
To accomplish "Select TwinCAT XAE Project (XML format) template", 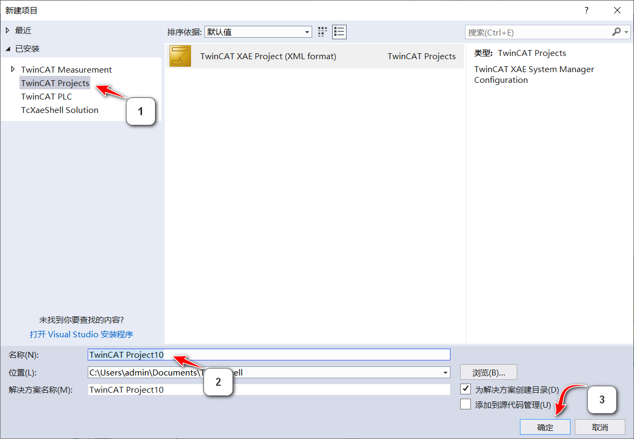I will pyautogui.click(x=314, y=56).
